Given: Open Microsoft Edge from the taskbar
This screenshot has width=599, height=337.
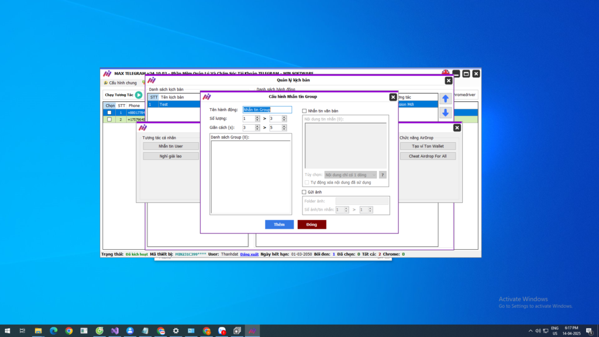Looking at the screenshot, I should pyautogui.click(x=54, y=331).
